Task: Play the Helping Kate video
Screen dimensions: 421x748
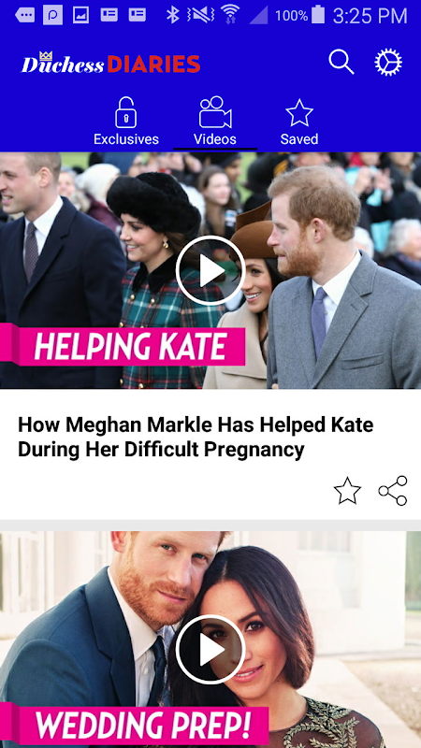Action: 210,270
